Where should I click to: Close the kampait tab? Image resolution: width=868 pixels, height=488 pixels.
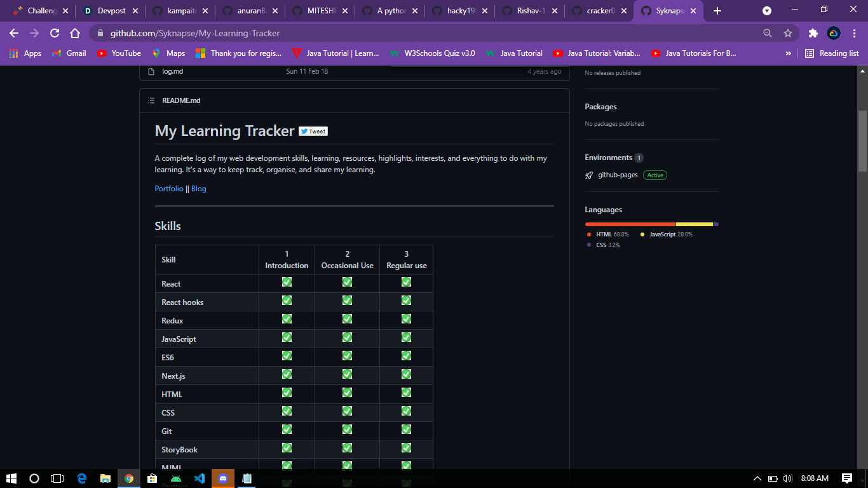[205, 11]
